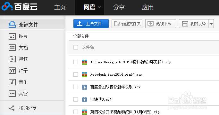This screenshot has height=115, width=219.
Task: Go to the 主页 tab
Action: [x=60, y=7]
